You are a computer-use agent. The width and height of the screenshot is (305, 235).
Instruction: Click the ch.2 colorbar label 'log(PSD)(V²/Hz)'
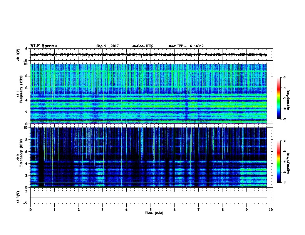[288, 163]
